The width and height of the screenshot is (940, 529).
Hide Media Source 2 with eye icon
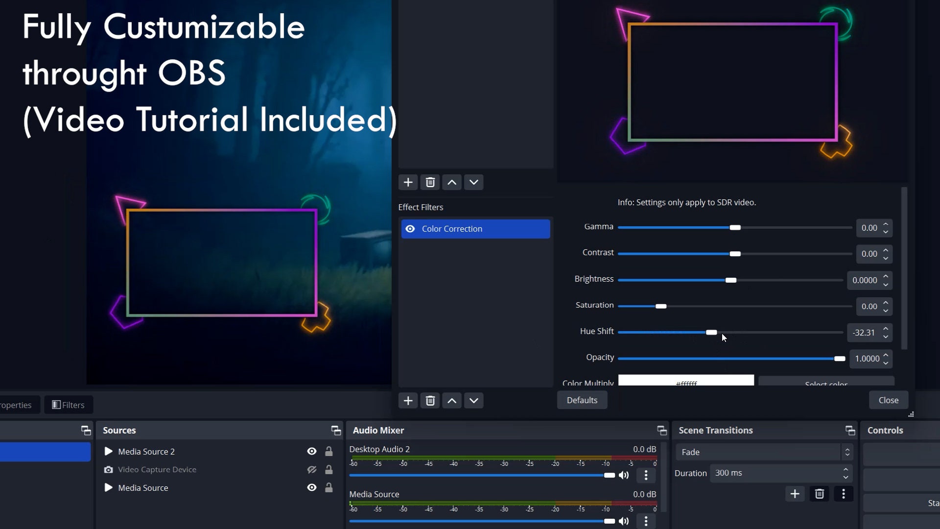311,451
